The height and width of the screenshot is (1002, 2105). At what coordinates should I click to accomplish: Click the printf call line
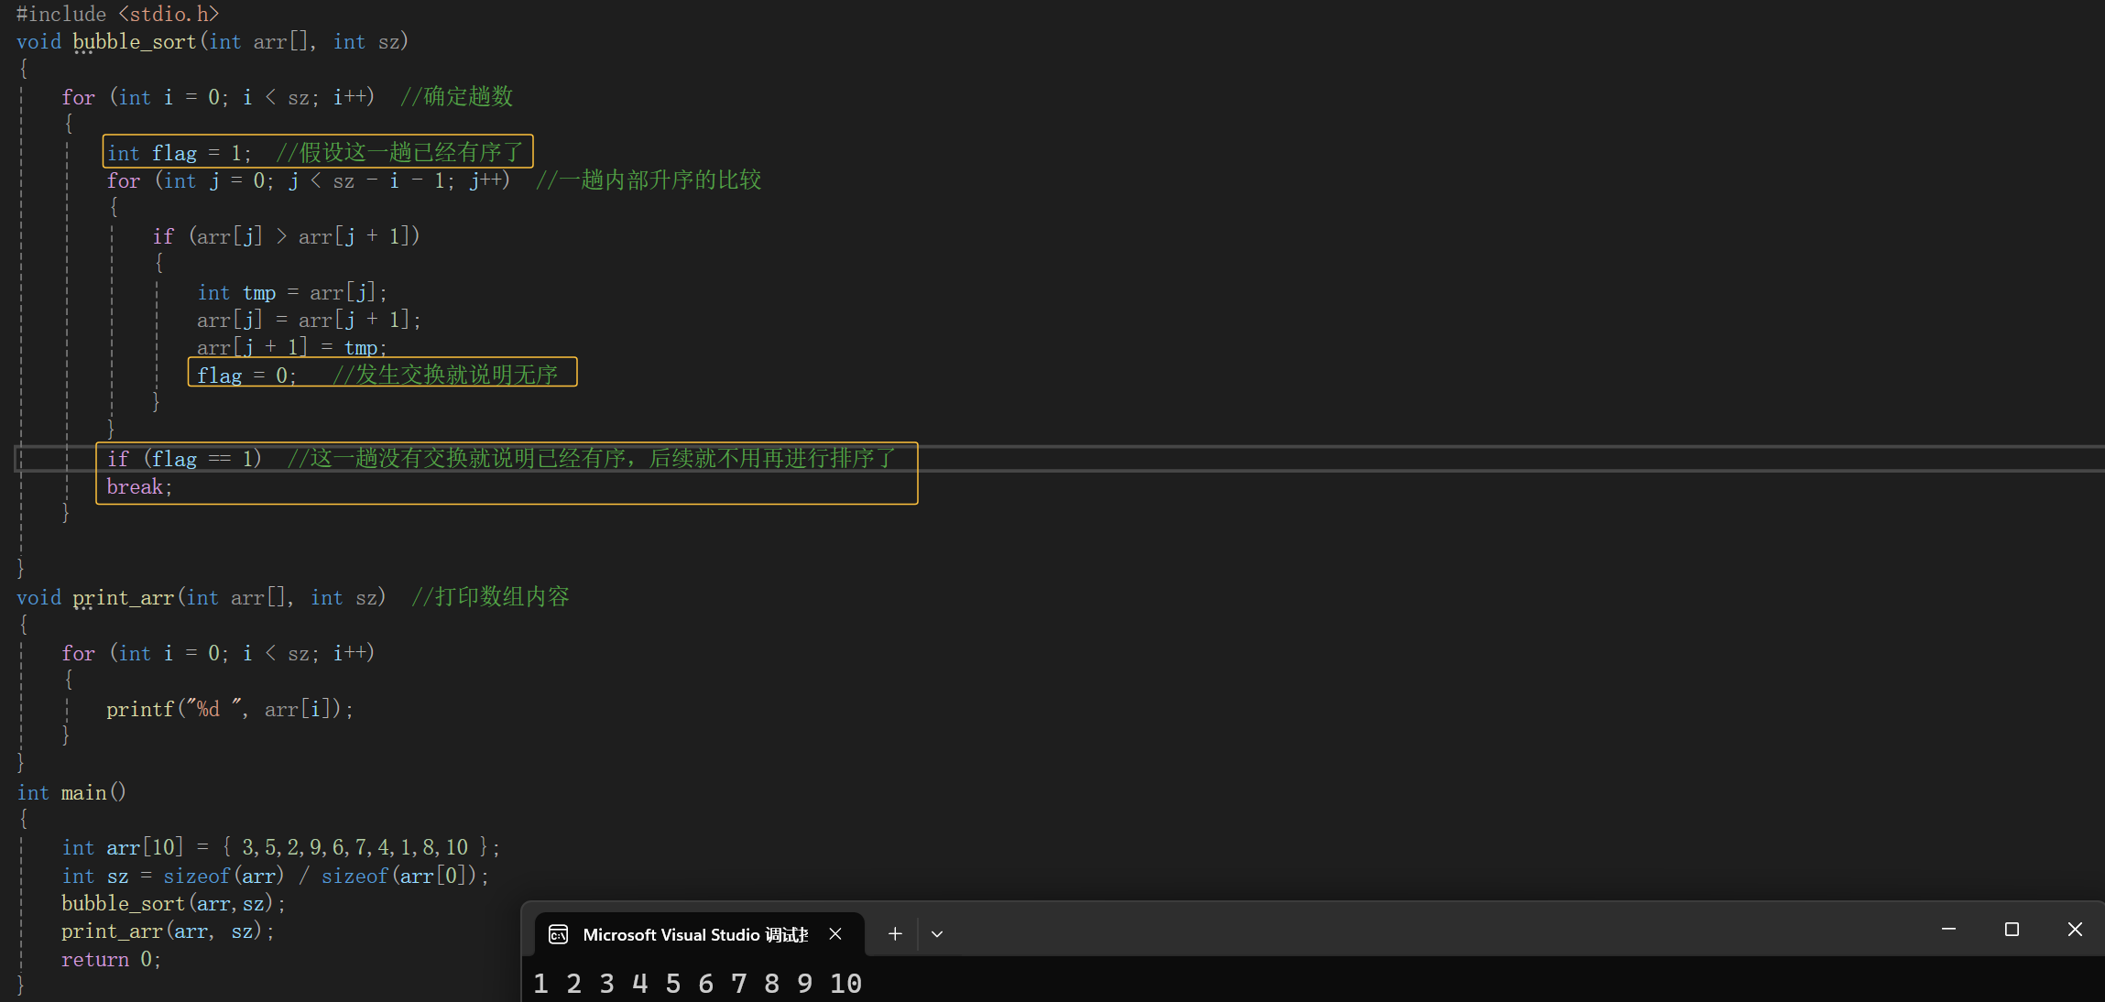(229, 710)
